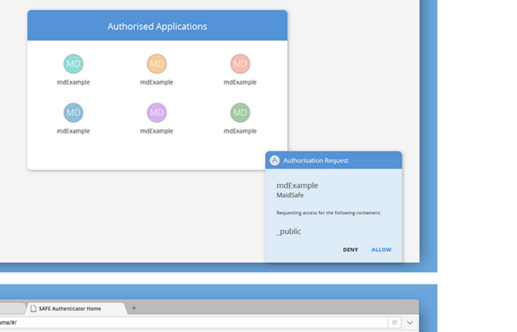Open the teal MD mdExample app icon
Image resolution: width=517 pixels, height=332 pixels.
[x=73, y=64]
